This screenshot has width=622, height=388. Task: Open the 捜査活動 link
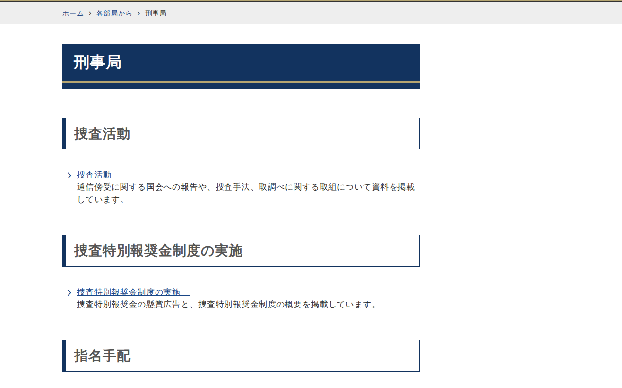pos(103,175)
